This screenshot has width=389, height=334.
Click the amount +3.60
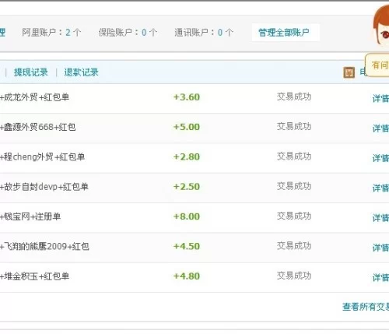tap(187, 97)
